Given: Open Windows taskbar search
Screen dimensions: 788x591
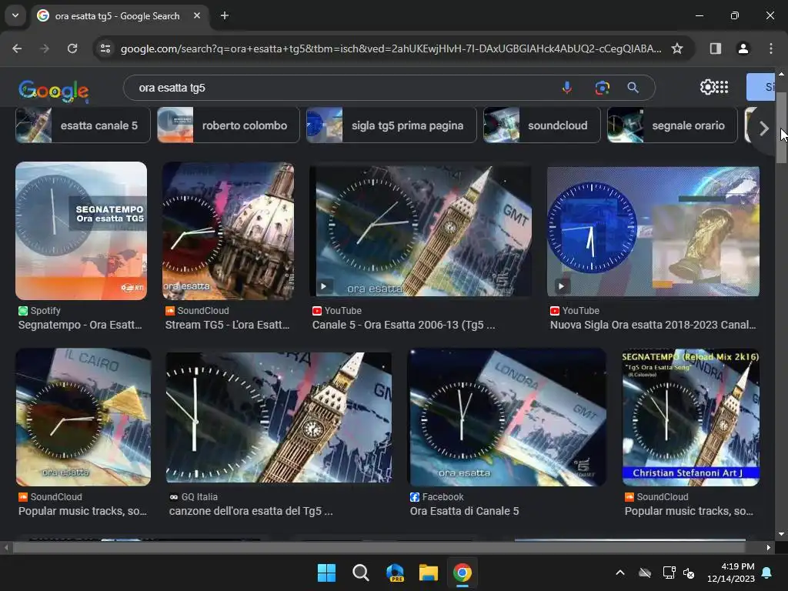Looking at the screenshot, I should (360, 573).
